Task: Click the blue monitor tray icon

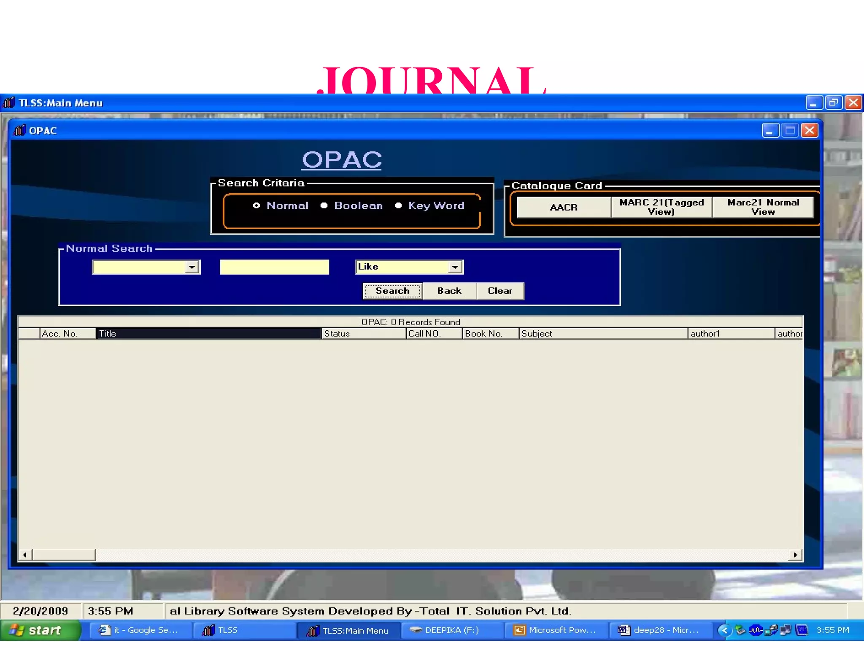Action: 802,630
